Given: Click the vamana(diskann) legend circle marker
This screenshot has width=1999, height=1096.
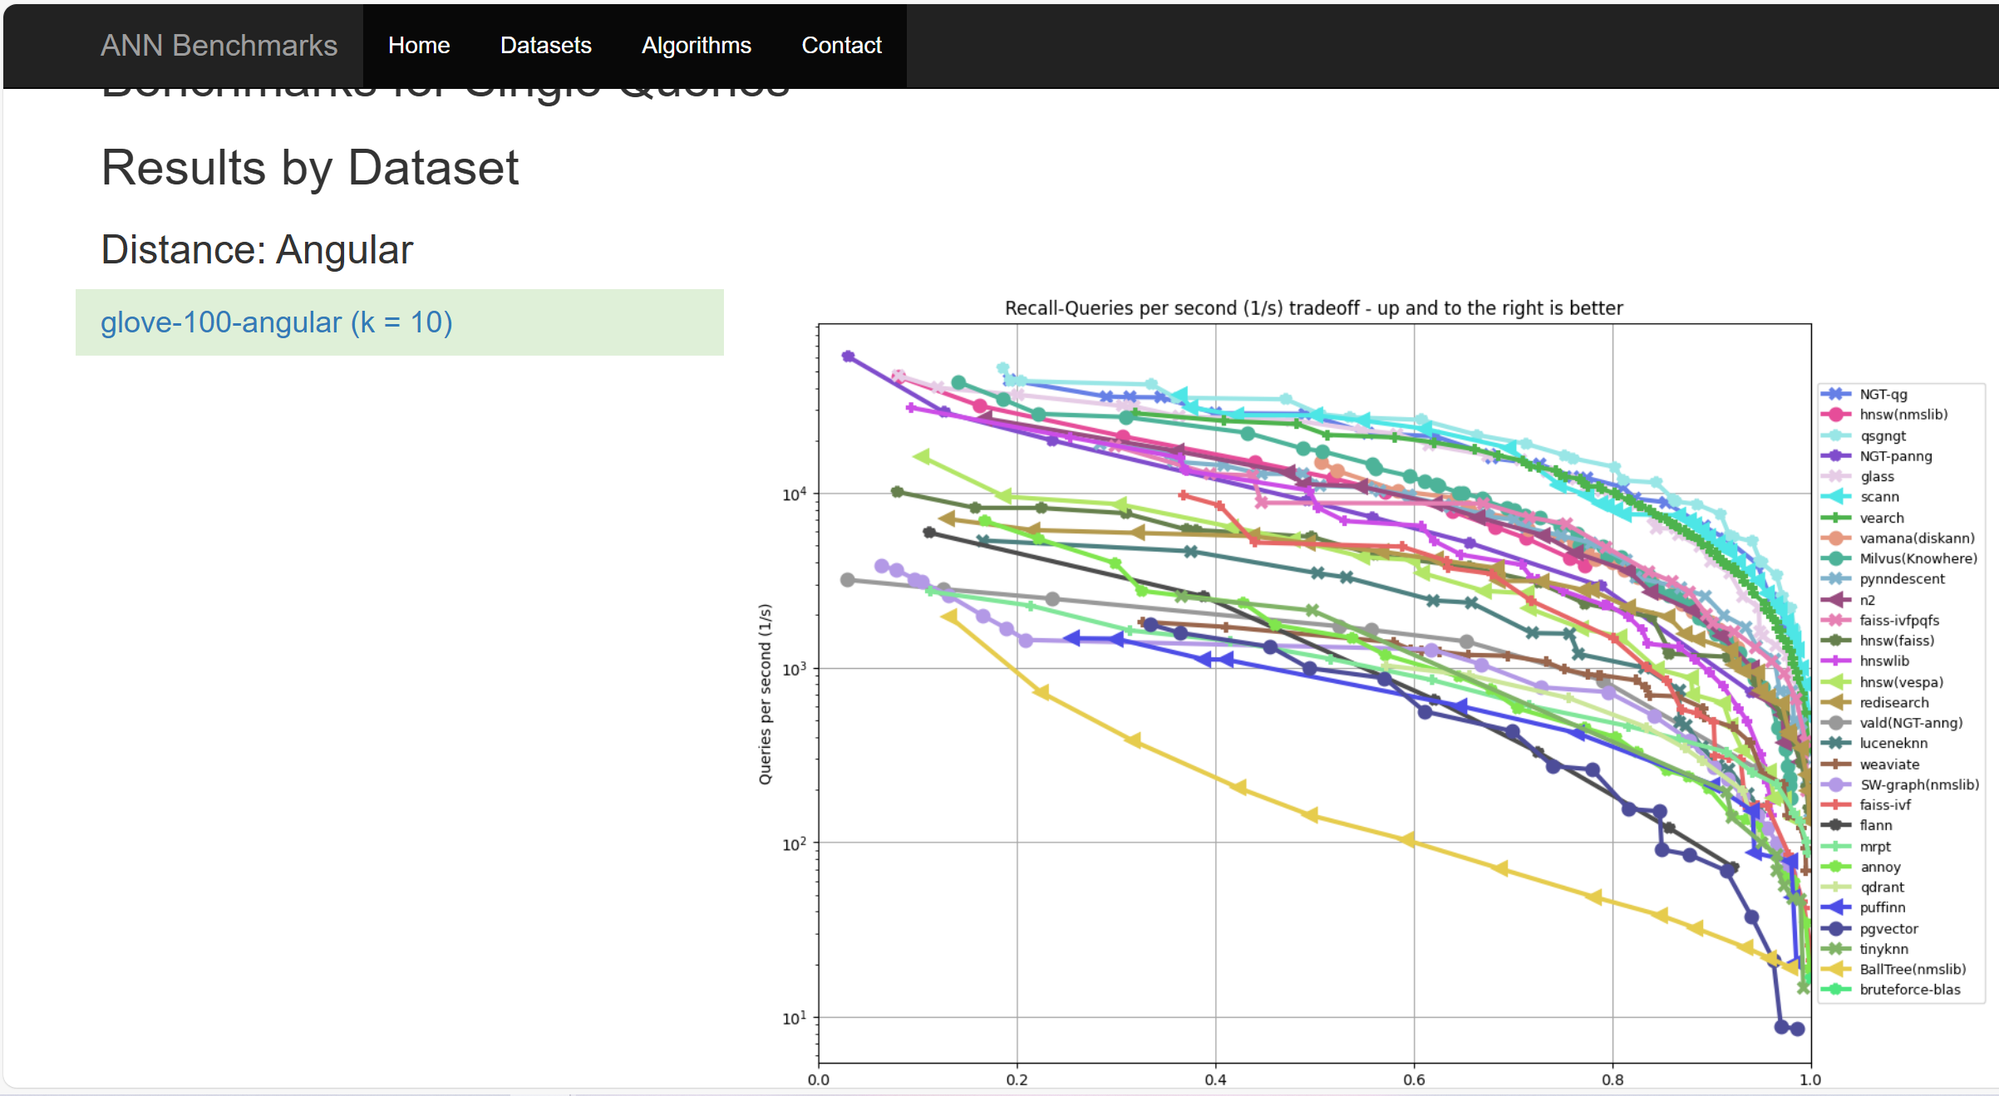Looking at the screenshot, I should click(x=1836, y=538).
